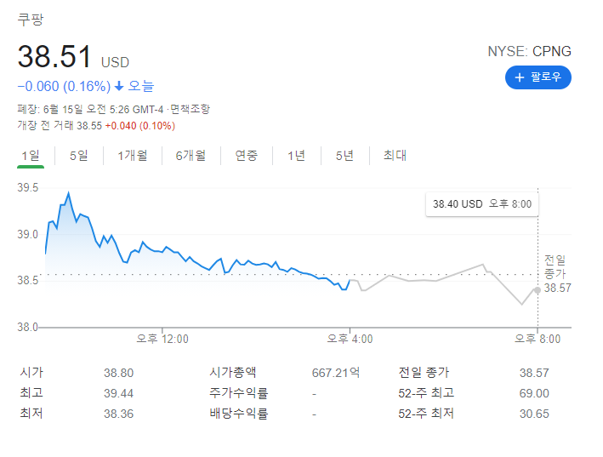Click the 시가 value 38.80
Screen dimensions: 603x457
[118, 373]
